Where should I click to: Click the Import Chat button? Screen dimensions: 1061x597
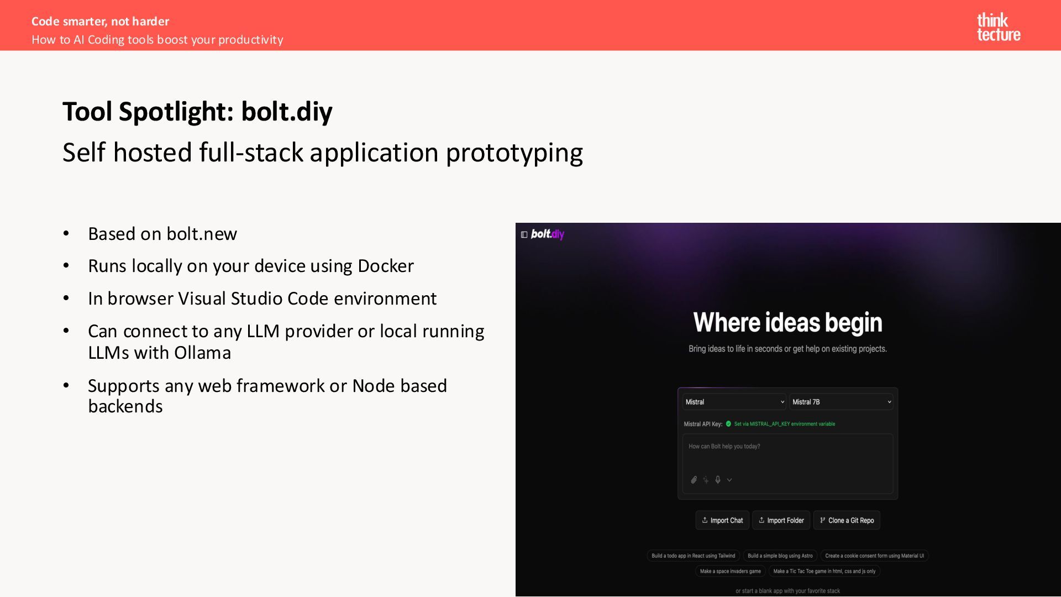tap(722, 520)
